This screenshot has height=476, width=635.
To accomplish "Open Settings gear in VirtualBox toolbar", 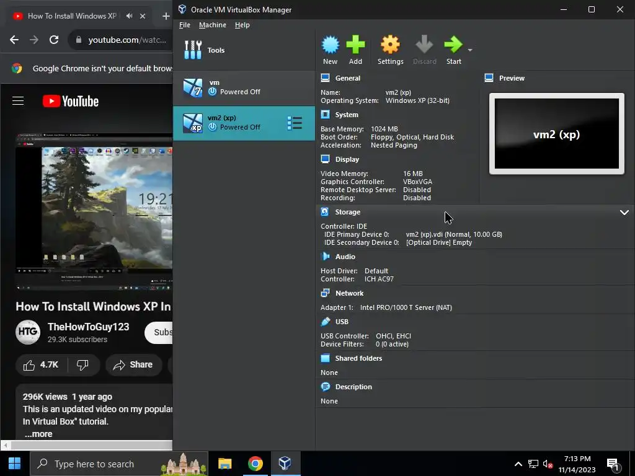I will 391,45.
